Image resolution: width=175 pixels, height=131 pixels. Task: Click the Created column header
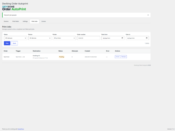click(x=87, y=51)
